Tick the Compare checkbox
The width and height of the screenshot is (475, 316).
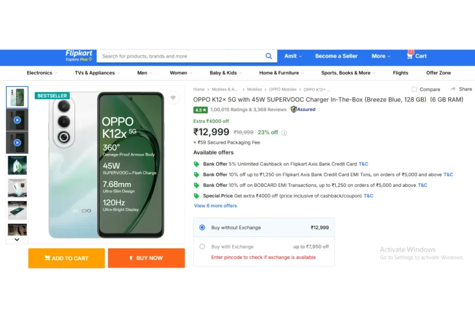414,89
